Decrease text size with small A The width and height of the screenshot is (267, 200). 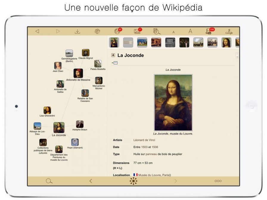click(173, 32)
